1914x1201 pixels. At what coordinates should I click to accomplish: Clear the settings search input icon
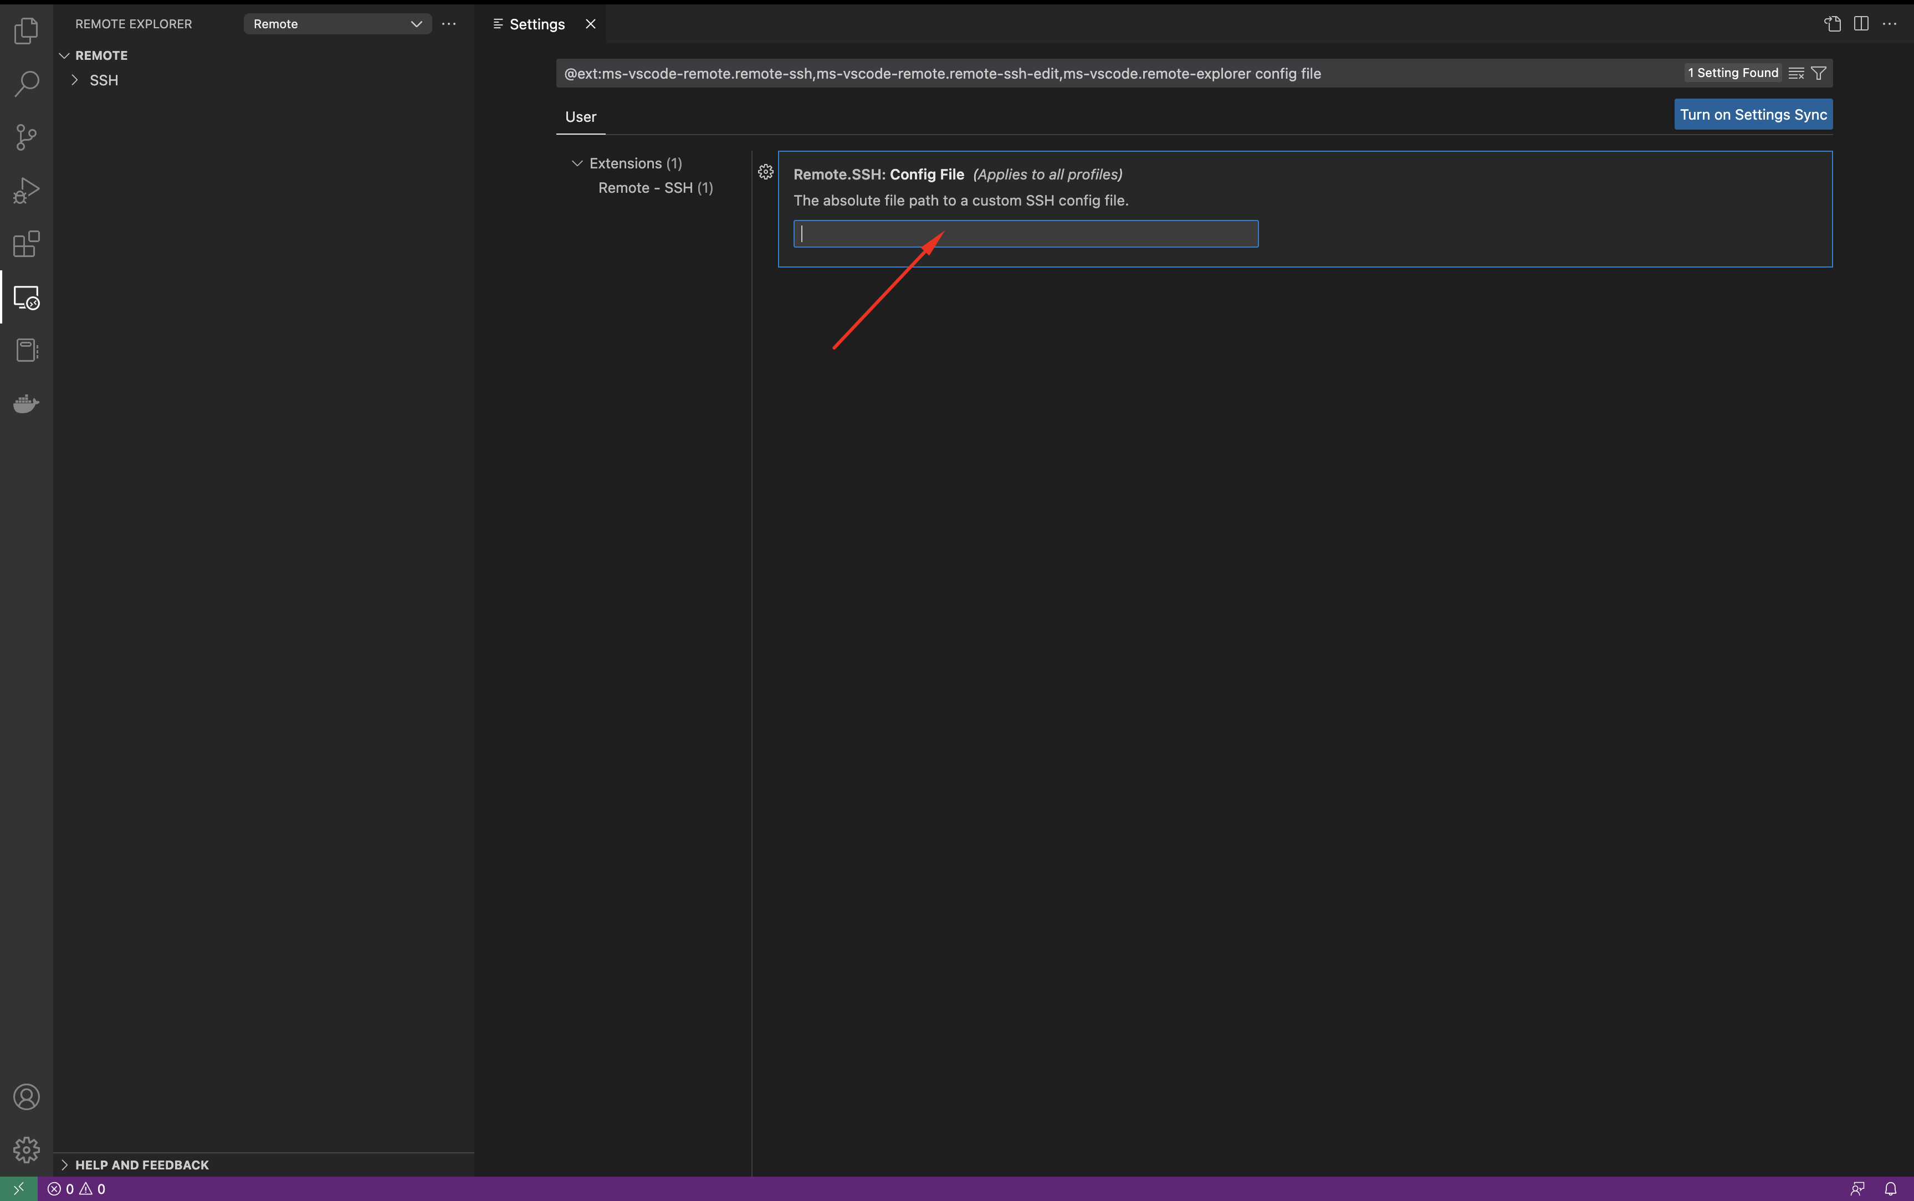pos(1795,73)
